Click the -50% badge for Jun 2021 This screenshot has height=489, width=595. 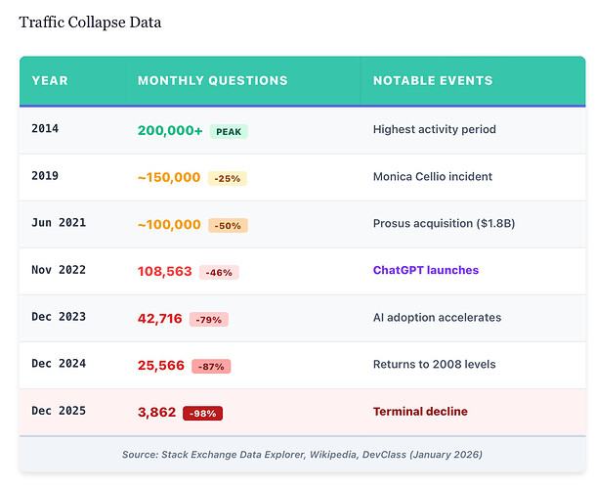point(228,225)
